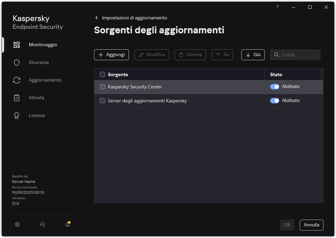Click the back chevron beside Impostazioni di aggiornamento
The height and width of the screenshot is (238, 336).
click(x=96, y=18)
